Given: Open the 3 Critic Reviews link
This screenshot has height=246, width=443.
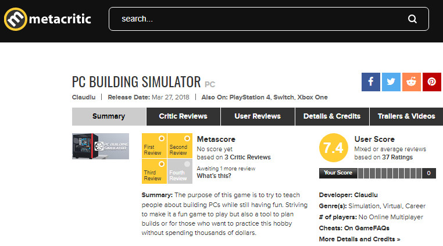Looking at the screenshot, I should (248, 157).
